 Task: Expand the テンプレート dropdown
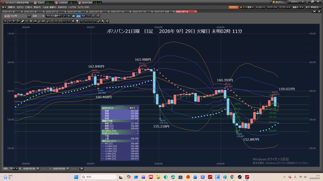click(x=285, y=7)
